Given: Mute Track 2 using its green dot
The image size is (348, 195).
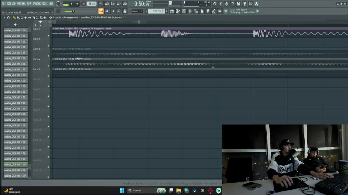Looking at the screenshot, I should pyautogui.click(x=49, y=45).
